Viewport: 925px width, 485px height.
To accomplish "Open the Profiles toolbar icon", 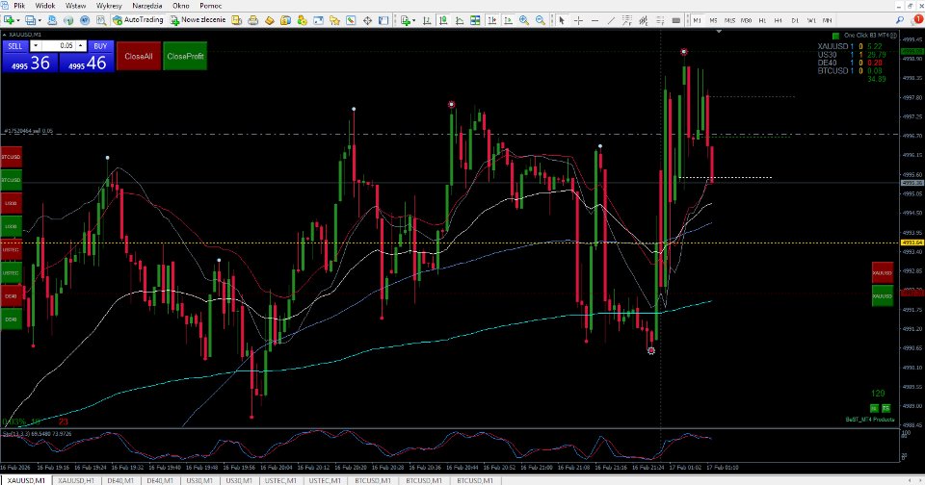I will (x=30, y=20).
